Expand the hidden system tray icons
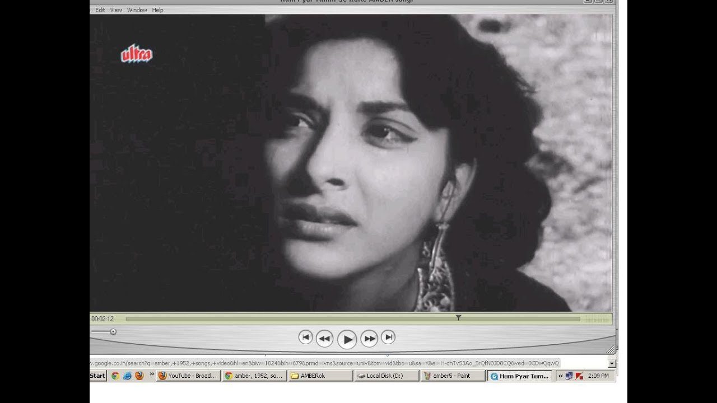This screenshot has width=717, height=403. pyautogui.click(x=560, y=376)
